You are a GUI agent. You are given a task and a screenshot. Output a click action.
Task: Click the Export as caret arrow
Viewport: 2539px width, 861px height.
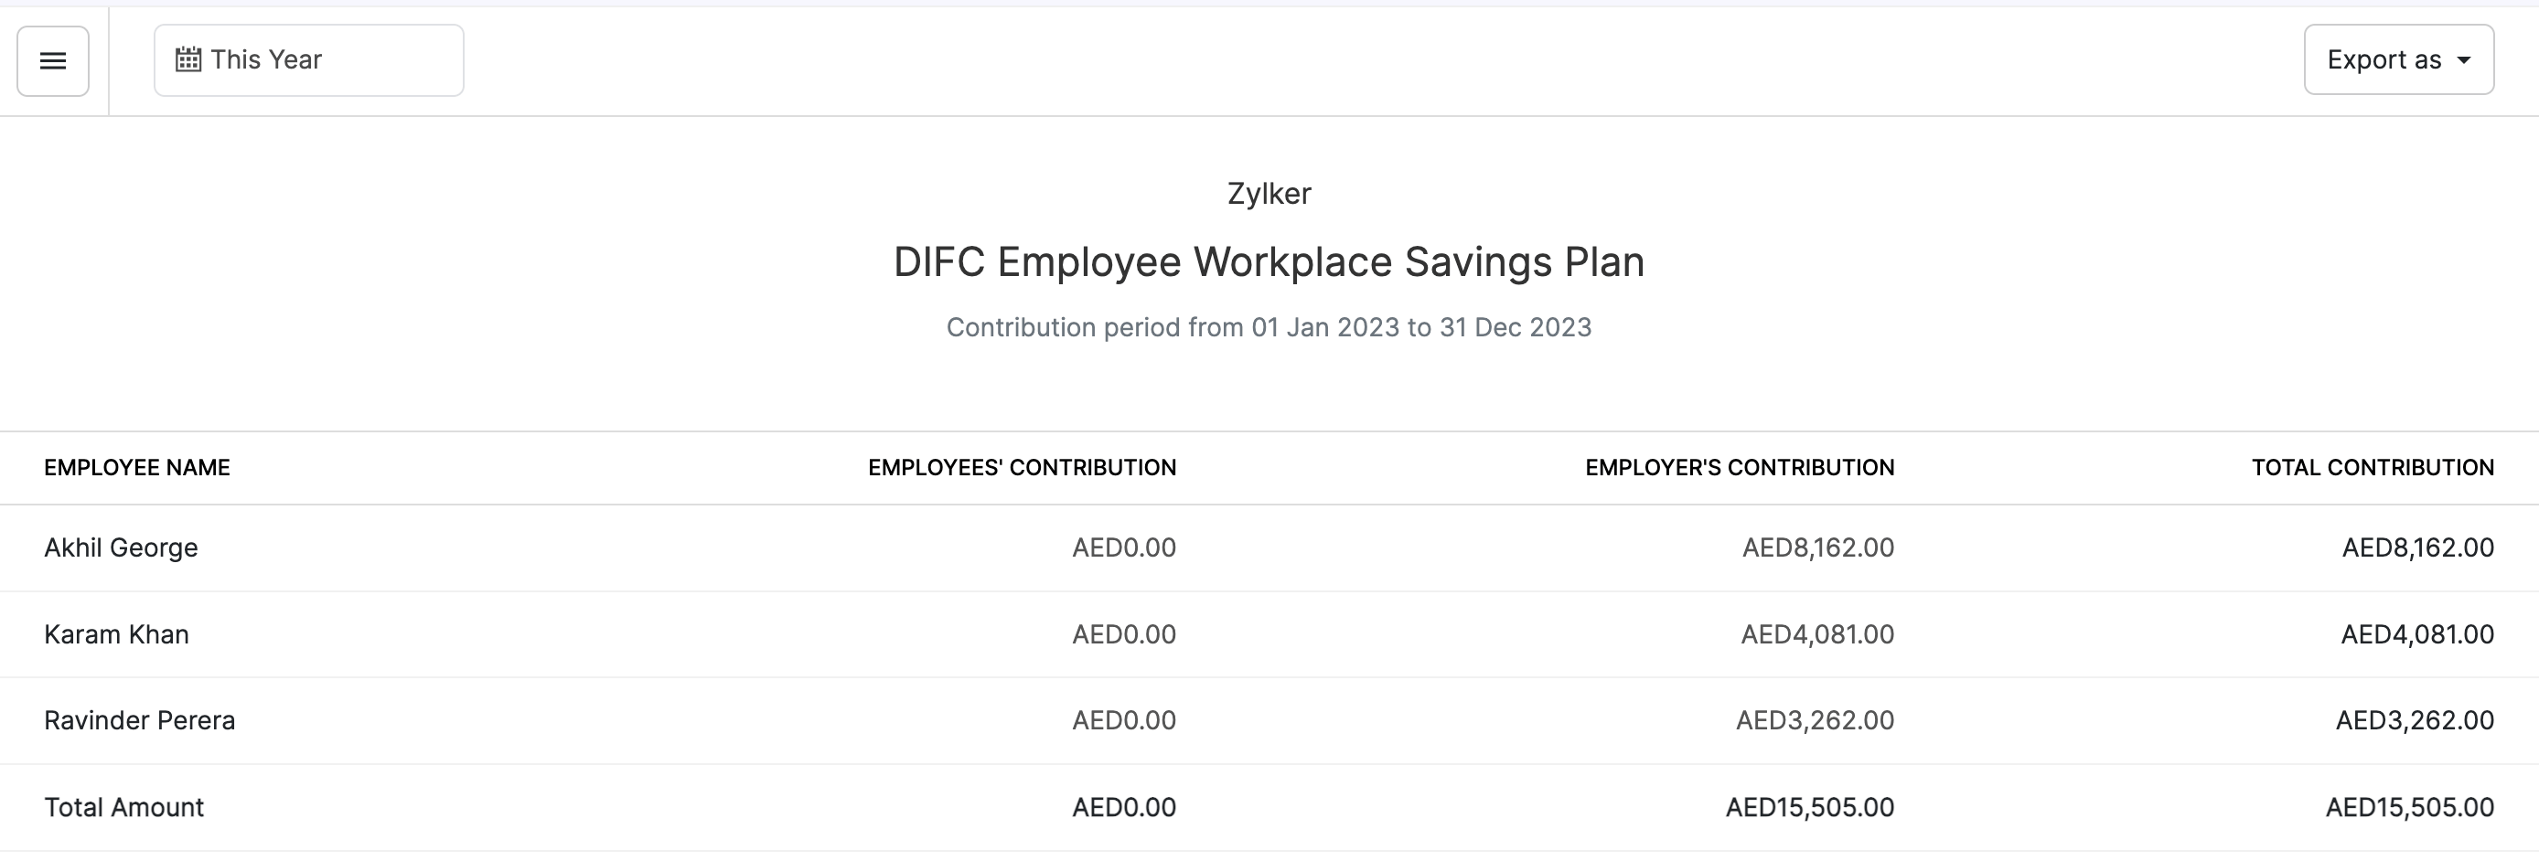(x=2464, y=60)
